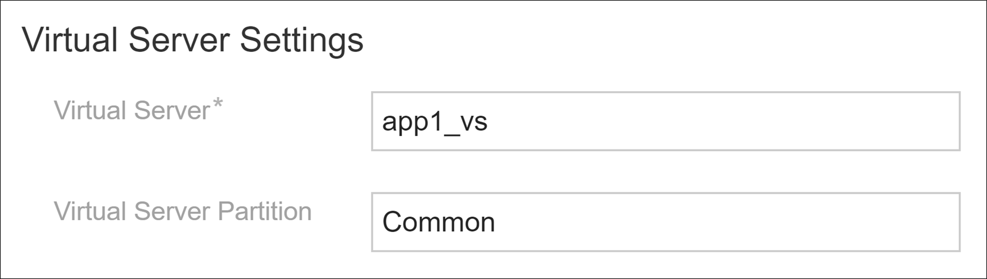This screenshot has width=987, height=279.
Task: Click the "Virtual Server Settings" heading
Action: pos(192,40)
